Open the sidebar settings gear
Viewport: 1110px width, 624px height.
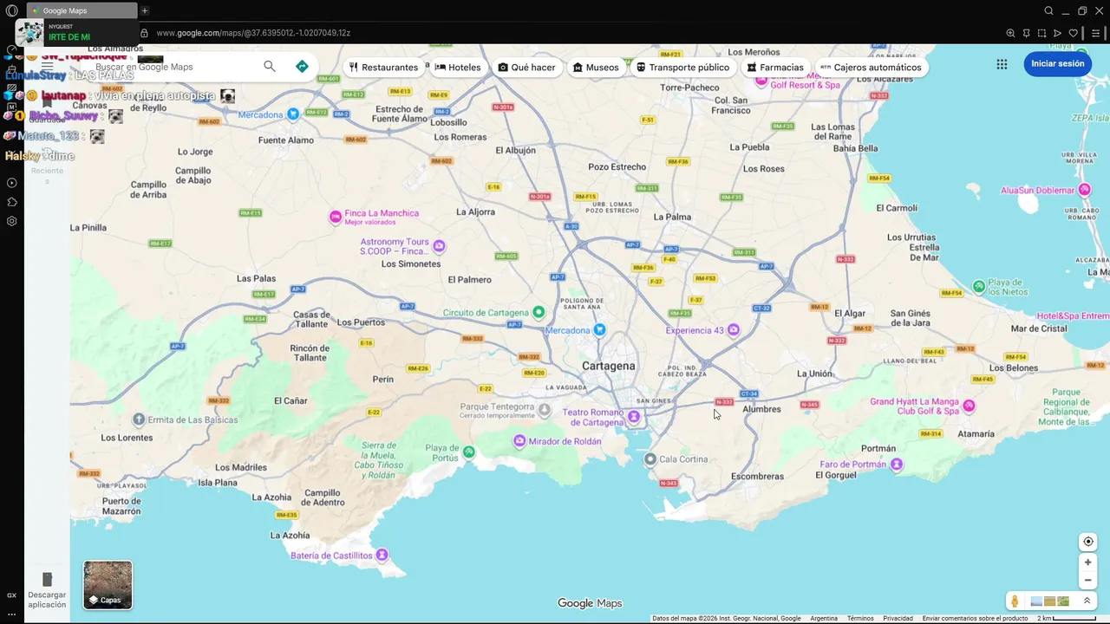click(11, 221)
